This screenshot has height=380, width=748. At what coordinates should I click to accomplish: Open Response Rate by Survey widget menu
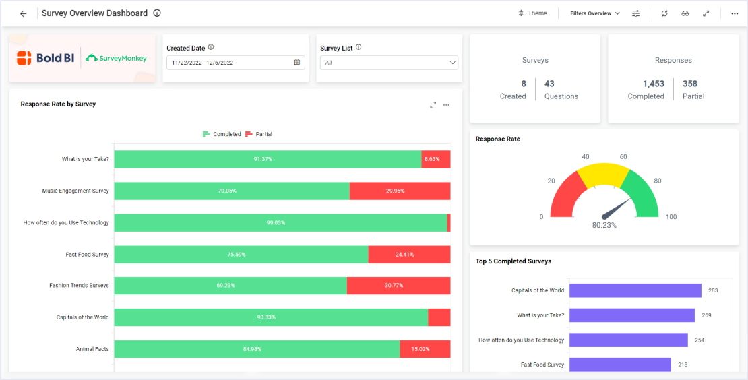(x=446, y=104)
